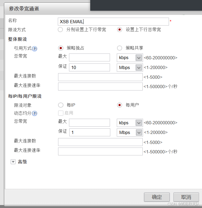
Task: Select 每IP as rate limit target
Action: [x=61, y=105]
